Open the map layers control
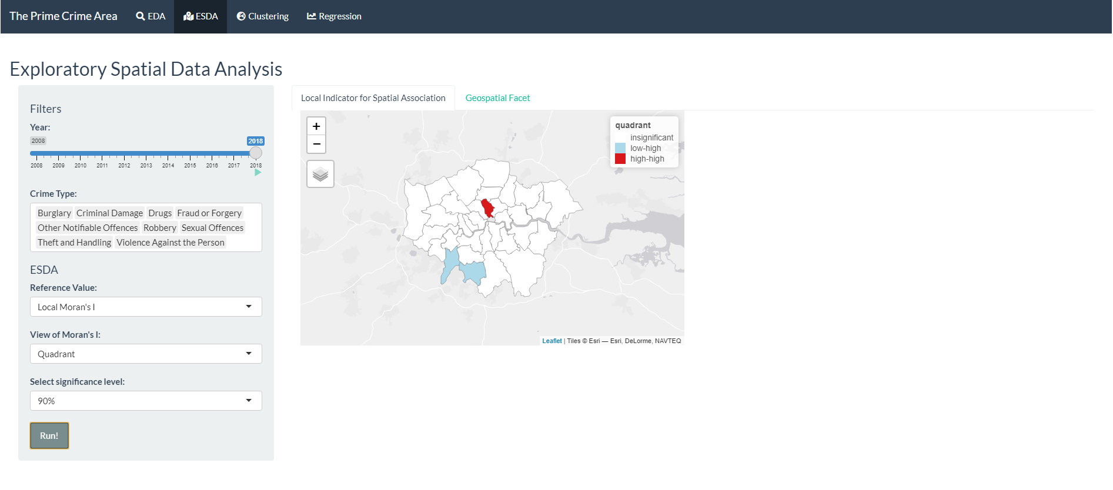Image resolution: width=1113 pixels, height=490 pixels. [x=320, y=174]
